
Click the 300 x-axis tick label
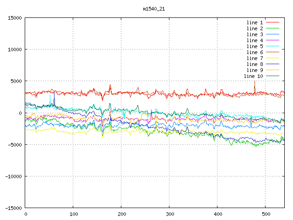[169, 214]
